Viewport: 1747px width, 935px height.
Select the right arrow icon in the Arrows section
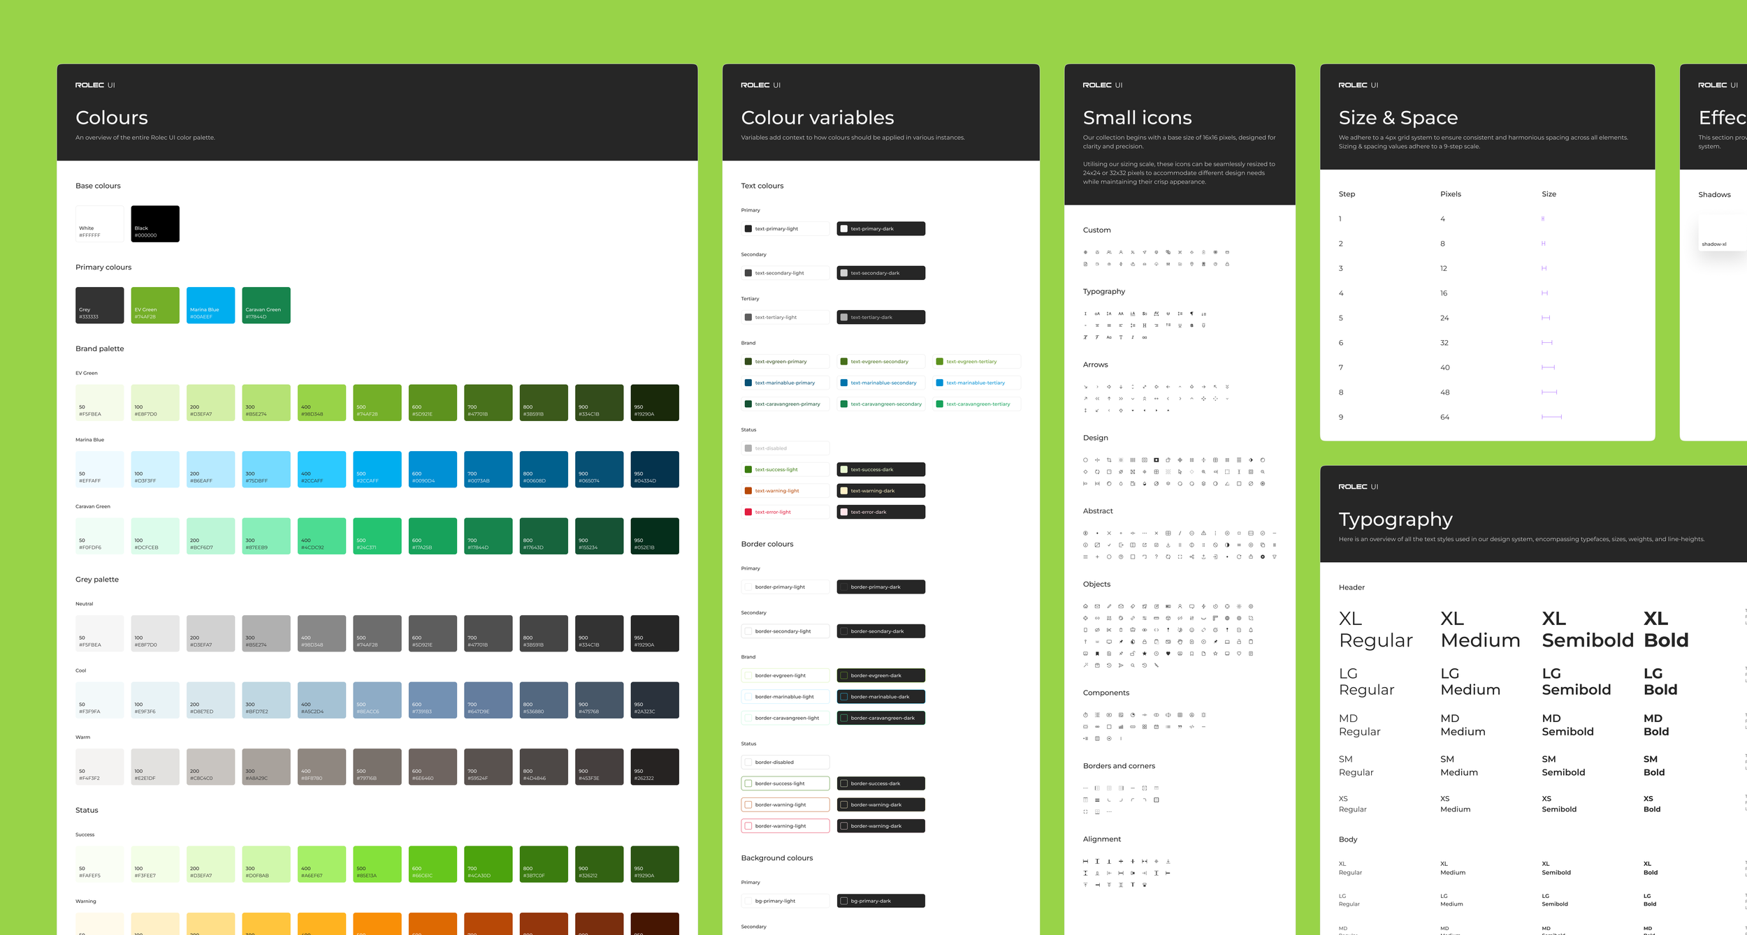pos(1203,387)
